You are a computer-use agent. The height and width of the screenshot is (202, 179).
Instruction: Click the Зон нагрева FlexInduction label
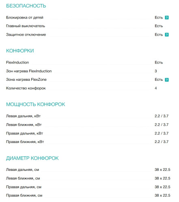(x=29, y=71)
